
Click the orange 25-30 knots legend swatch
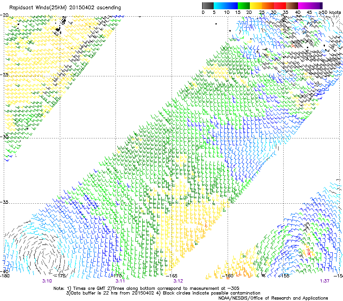tap(268, 6)
